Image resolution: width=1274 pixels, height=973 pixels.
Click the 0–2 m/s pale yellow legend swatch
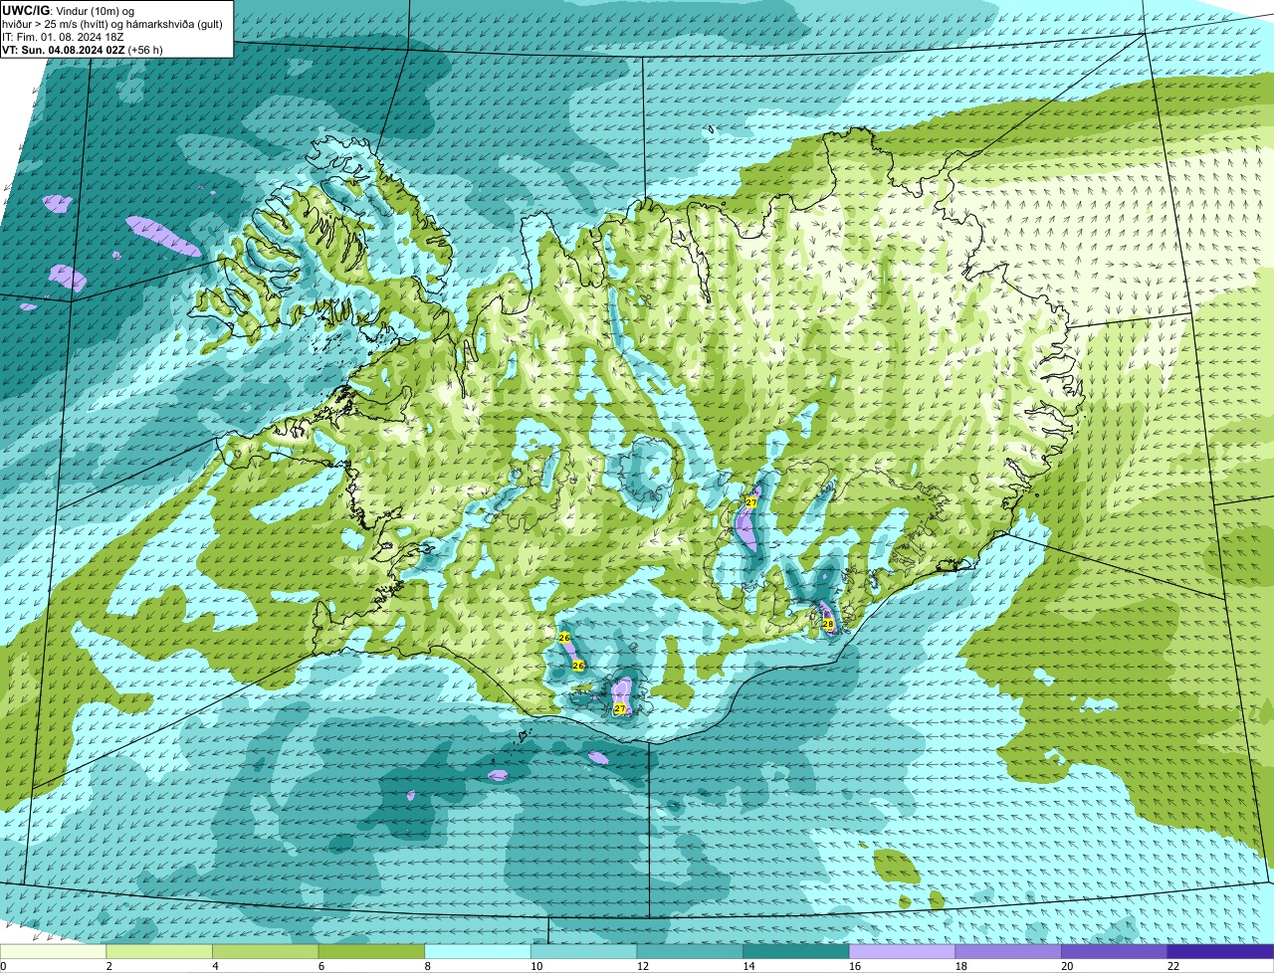pos(53,951)
